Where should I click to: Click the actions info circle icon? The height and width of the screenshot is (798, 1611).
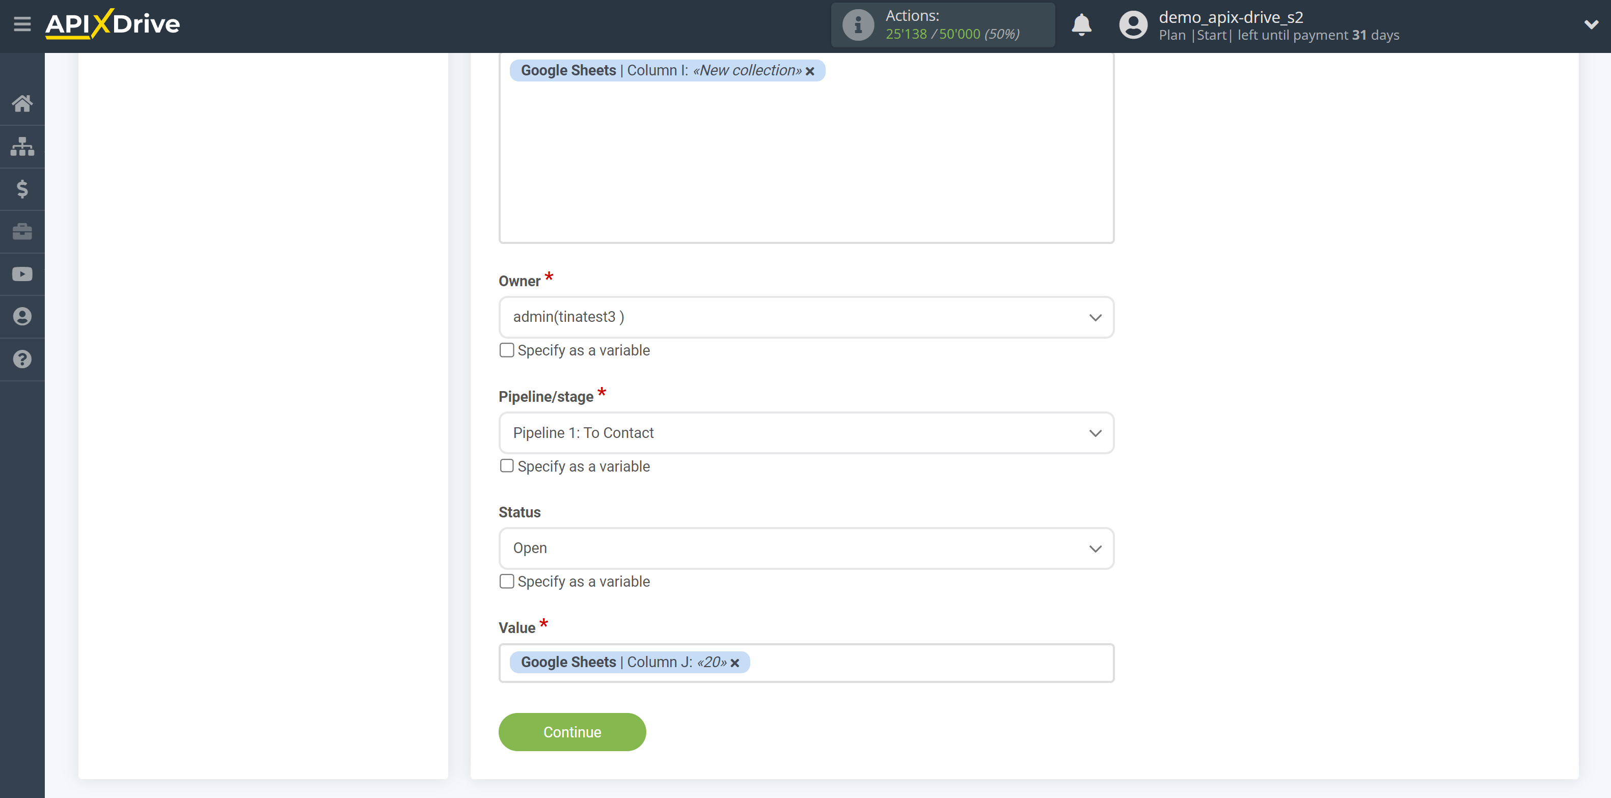(857, 24)
